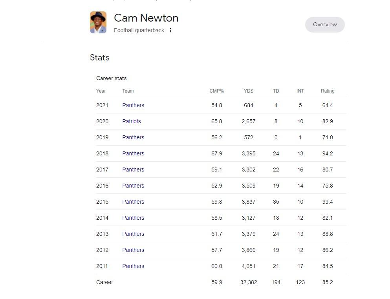Image resolution: width=390 pixels, height=299 pixels.
Task: Visit the 2014 Panthers team link
Action: [x=133, y=218]
